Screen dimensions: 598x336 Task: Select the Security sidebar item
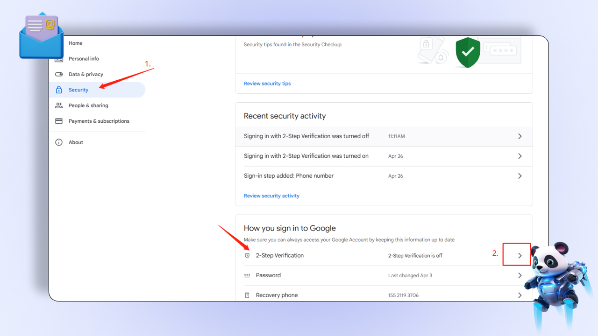click(x=97, y=90)
